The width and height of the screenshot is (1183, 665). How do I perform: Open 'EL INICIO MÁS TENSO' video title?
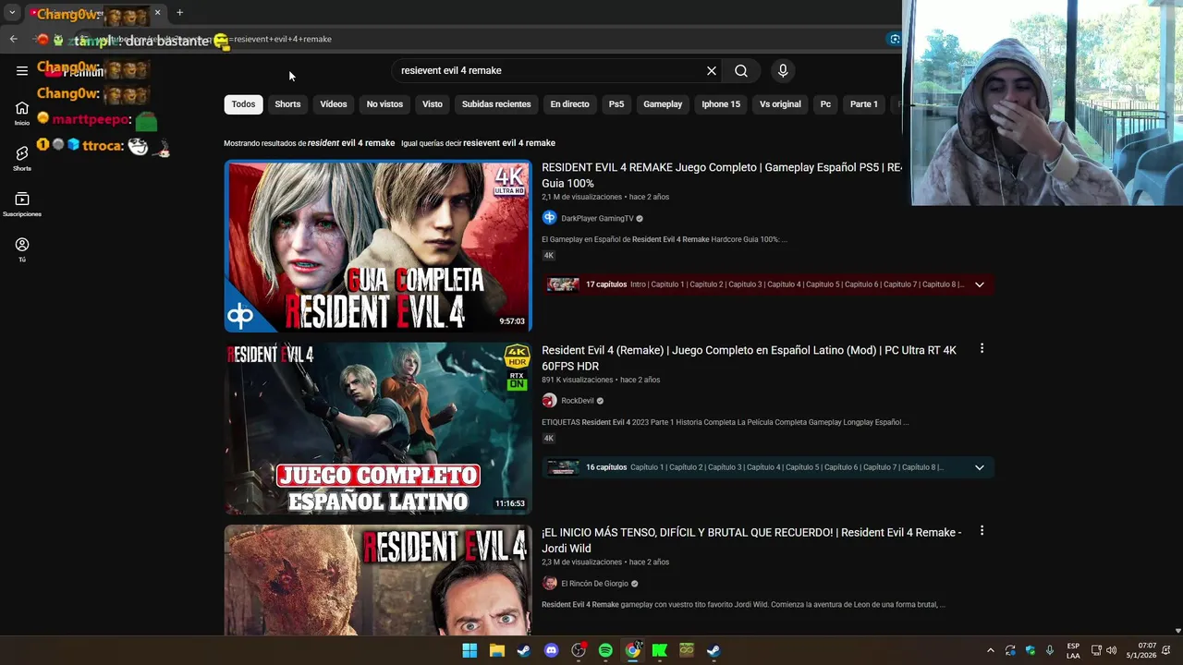751,540
